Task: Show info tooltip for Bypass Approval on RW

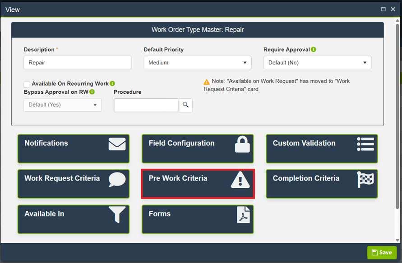Action: (x=92, y=92)
